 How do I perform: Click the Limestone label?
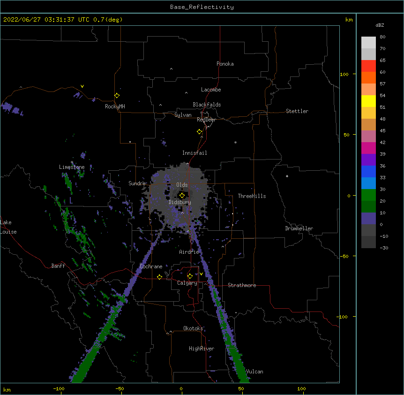[72, 167]
